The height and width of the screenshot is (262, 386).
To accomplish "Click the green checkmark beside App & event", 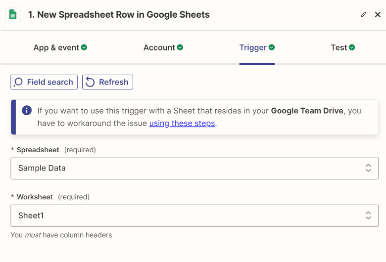I will [84, 47].
